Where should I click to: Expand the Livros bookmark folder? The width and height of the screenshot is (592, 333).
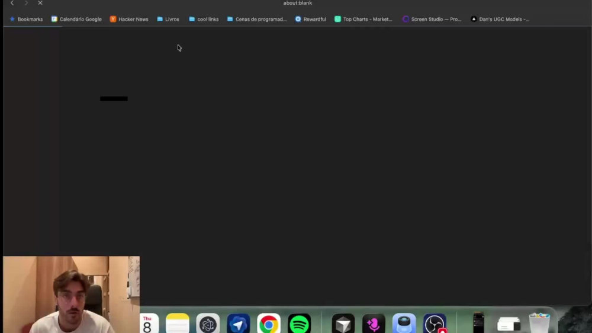coord(168,20)
